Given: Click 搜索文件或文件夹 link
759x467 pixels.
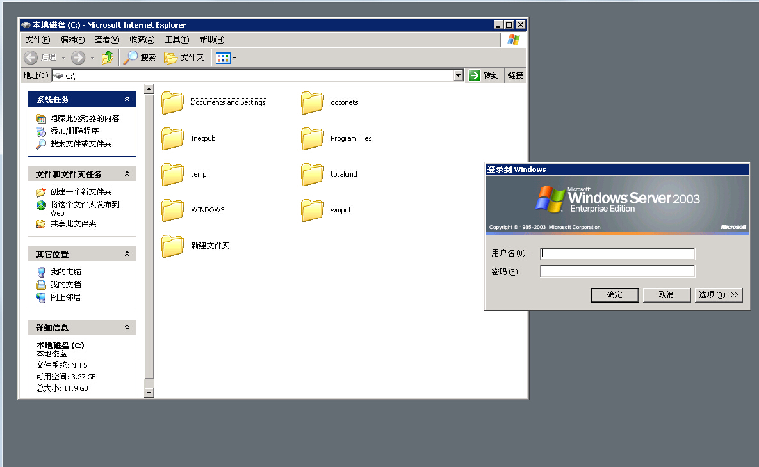Looking at the screenshot, I should [81, 144].
